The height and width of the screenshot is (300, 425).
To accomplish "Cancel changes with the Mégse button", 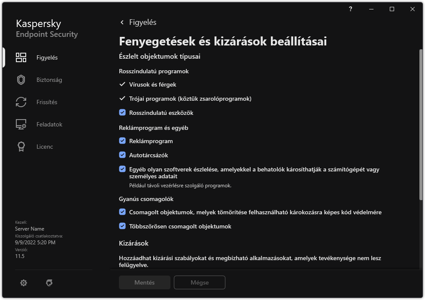I will tap(199, 282).
